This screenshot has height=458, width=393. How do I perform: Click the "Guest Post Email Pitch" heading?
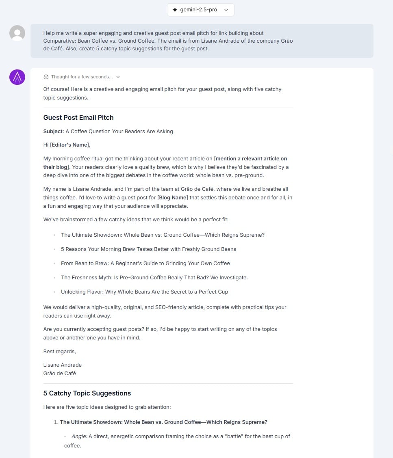click(x=78, y=118)
